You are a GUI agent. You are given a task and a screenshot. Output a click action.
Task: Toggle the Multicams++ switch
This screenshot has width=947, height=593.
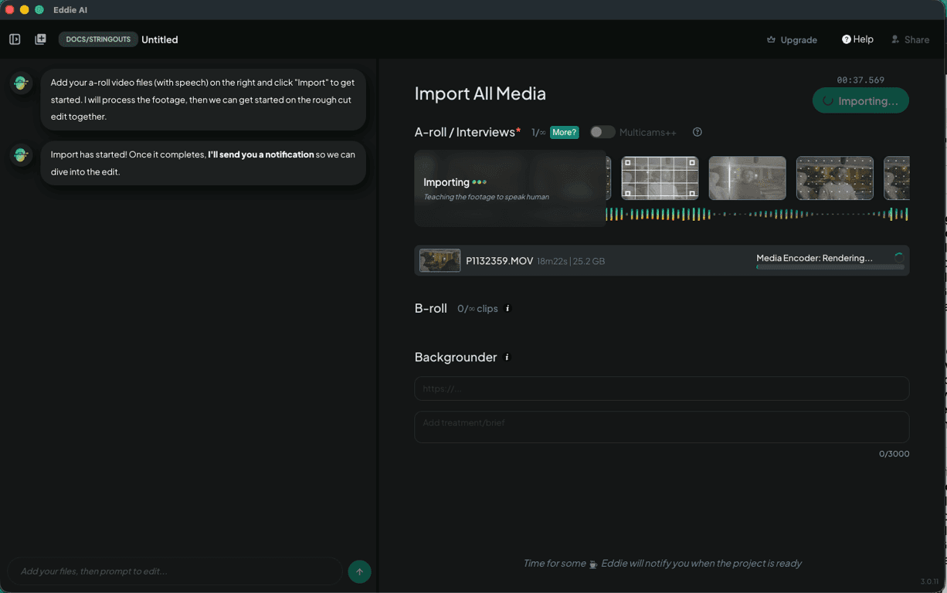[x=602, y=132]
